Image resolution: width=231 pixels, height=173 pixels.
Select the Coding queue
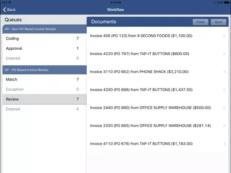point(44,38)
